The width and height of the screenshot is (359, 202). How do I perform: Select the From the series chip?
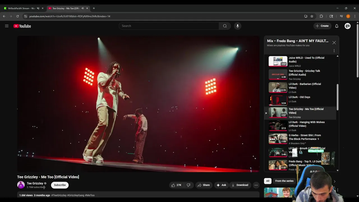coord(284,181)
